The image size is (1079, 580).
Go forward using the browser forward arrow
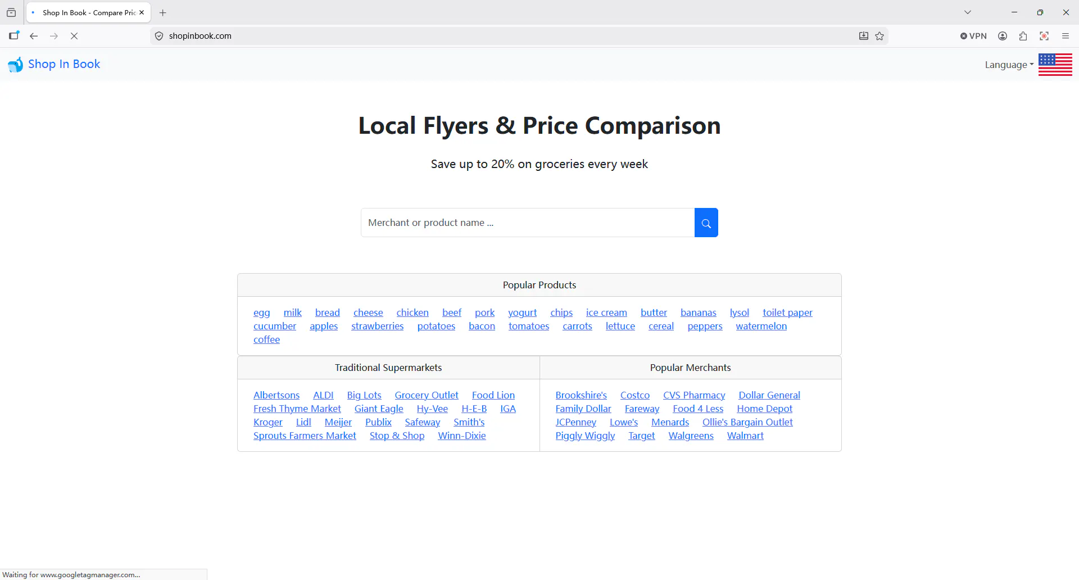(54, 36)
